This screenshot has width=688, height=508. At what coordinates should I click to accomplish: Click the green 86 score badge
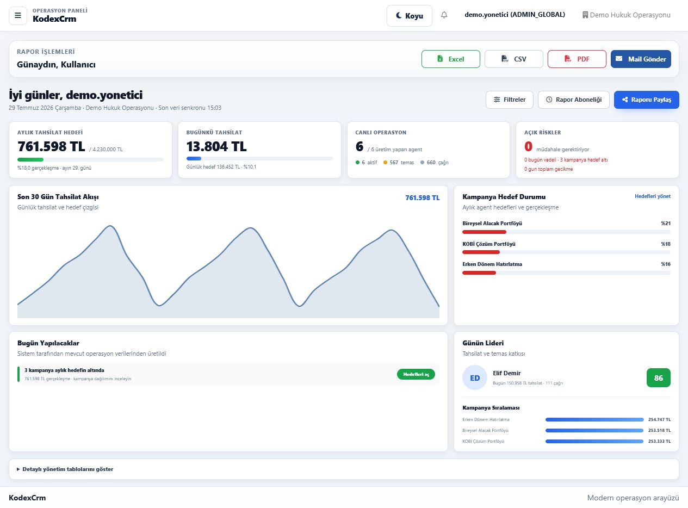[659, 377]
